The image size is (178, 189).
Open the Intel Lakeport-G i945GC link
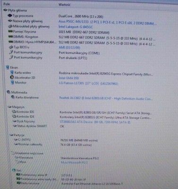pos(76,27)
